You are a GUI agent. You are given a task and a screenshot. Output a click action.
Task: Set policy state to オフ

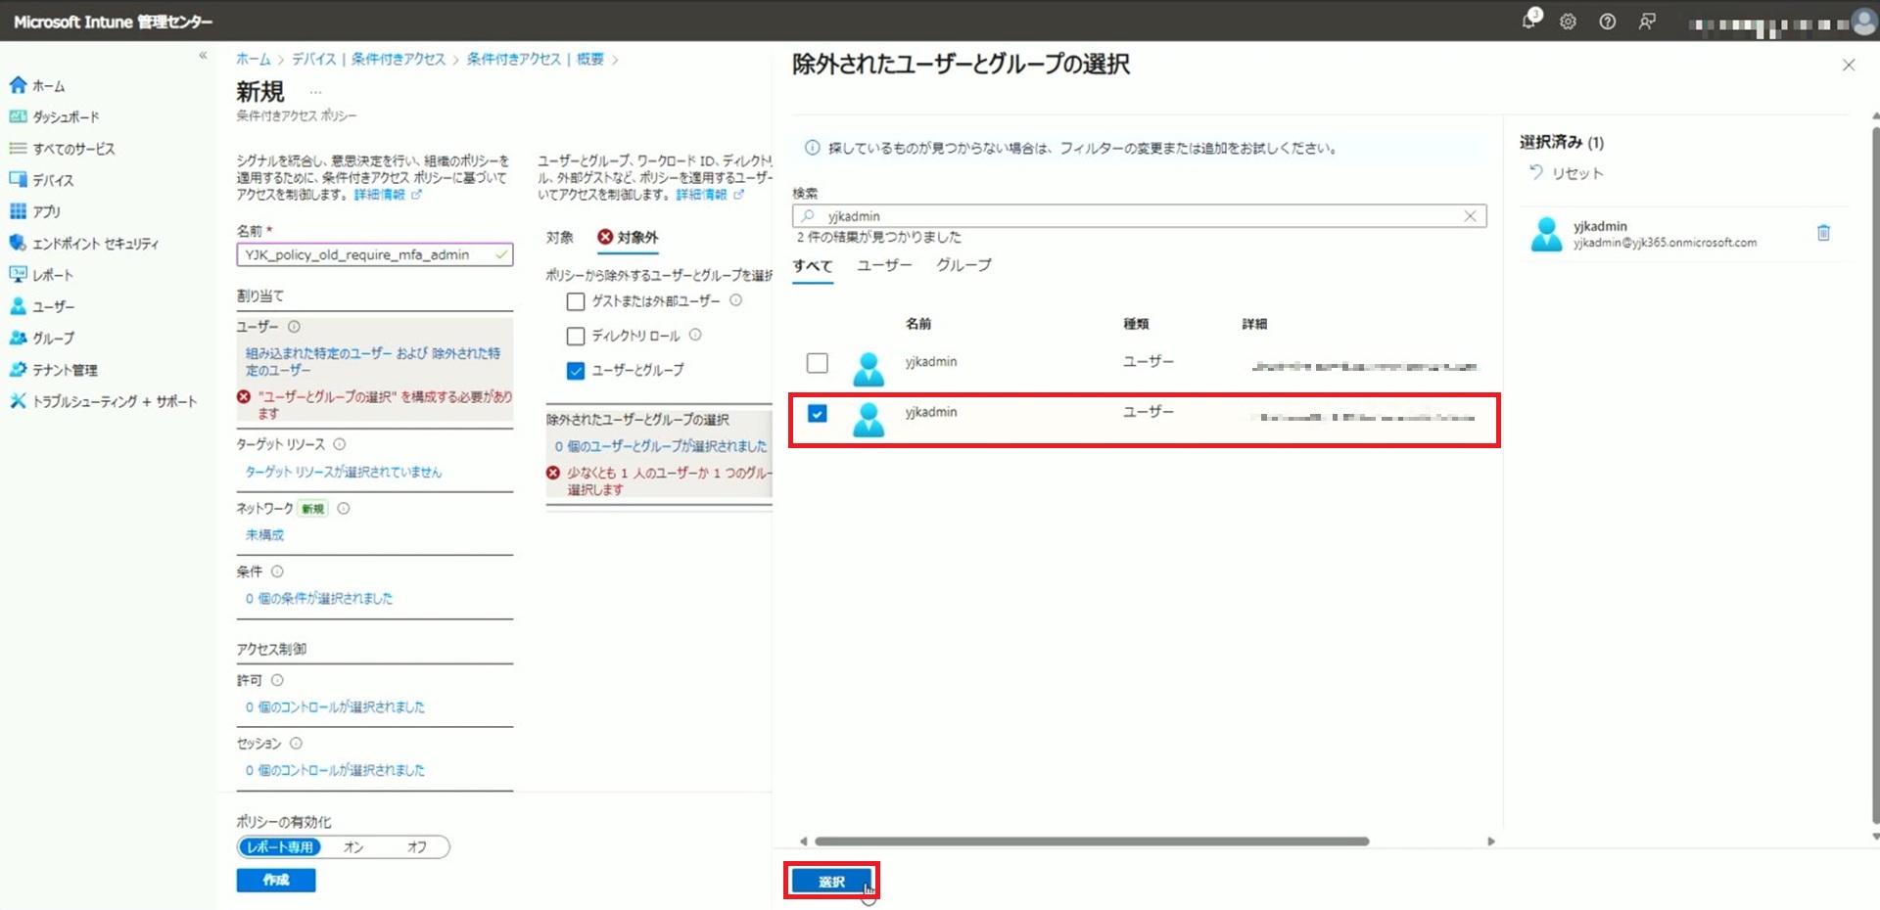[x=417, y=847]
